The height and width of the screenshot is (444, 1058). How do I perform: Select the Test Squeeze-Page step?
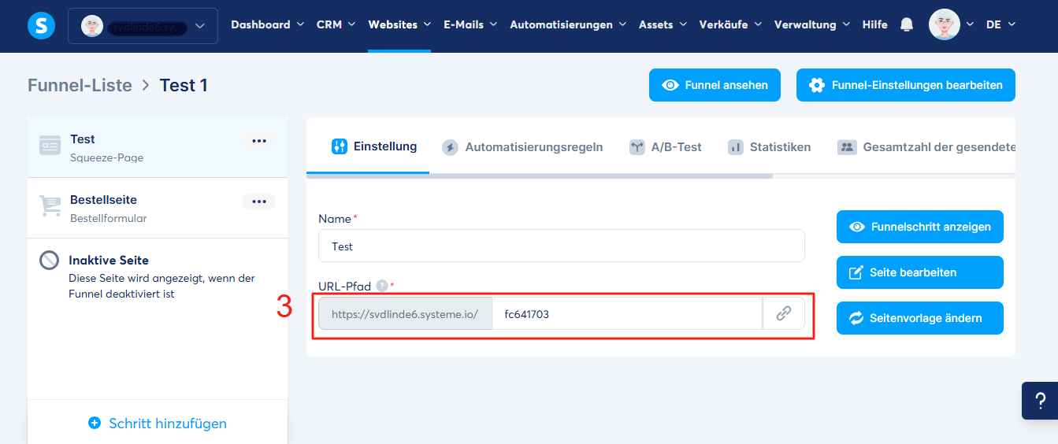(158, 147)
